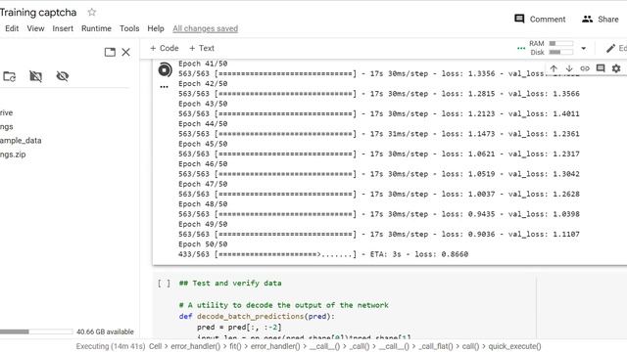Open the Runtime menu

click(96, 28)
